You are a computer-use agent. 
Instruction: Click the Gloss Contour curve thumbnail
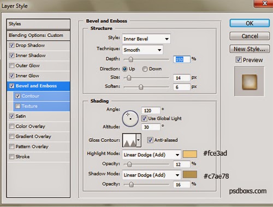129,140
